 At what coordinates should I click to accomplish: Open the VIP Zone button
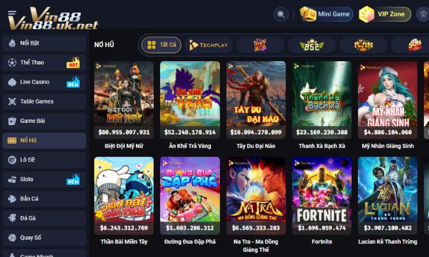coord(385,14)
